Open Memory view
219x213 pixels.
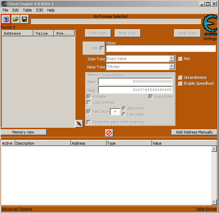click(23, 132)
